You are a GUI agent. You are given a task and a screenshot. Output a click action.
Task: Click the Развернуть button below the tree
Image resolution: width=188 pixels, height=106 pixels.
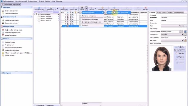point(39,105)
